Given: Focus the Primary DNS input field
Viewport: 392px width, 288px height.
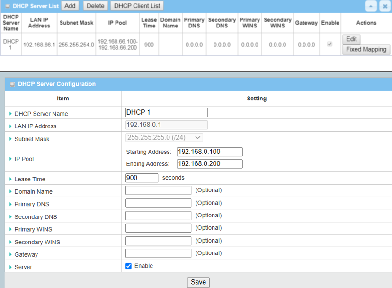Looking at the screenshot, I should (158, 203).
